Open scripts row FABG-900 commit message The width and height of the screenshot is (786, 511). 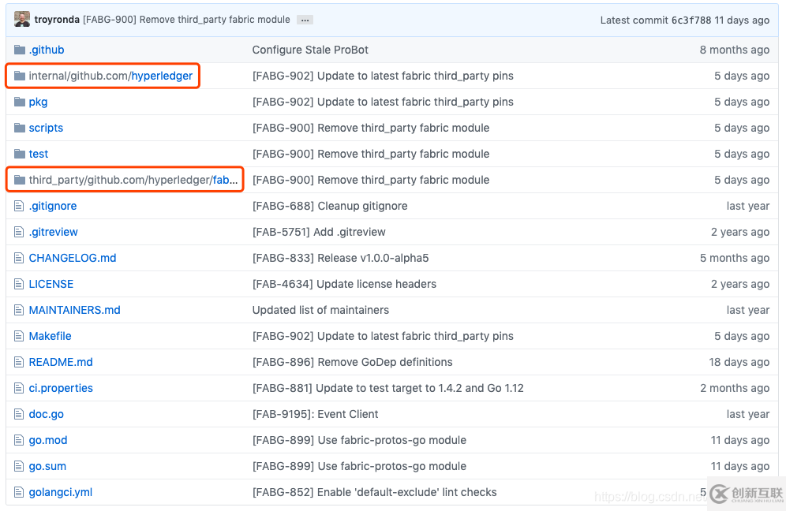[371, 128]
